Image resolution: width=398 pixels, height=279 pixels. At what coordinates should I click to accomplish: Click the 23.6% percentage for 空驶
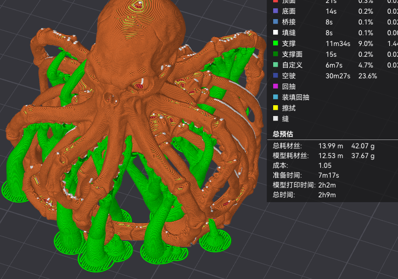click(x=368, y=76)
